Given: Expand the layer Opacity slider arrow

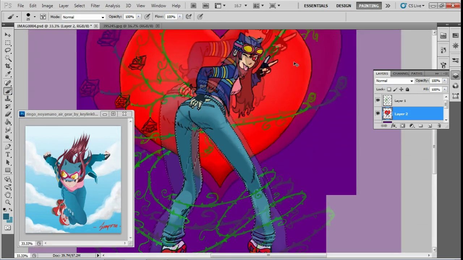Looking at the screenshot, I should click(x=445, y=81).
